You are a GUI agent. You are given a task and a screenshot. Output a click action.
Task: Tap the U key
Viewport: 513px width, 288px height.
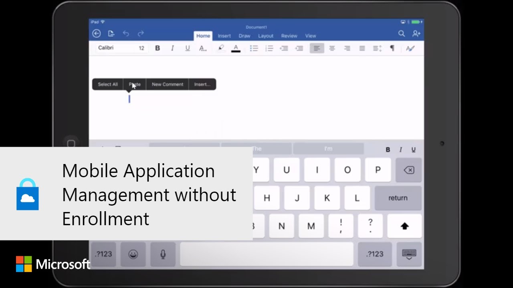click(x=286, y=170)
